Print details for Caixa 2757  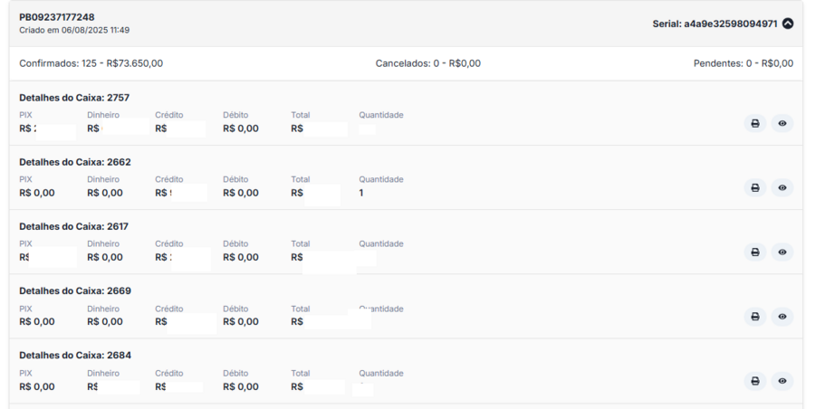point(755,123)
